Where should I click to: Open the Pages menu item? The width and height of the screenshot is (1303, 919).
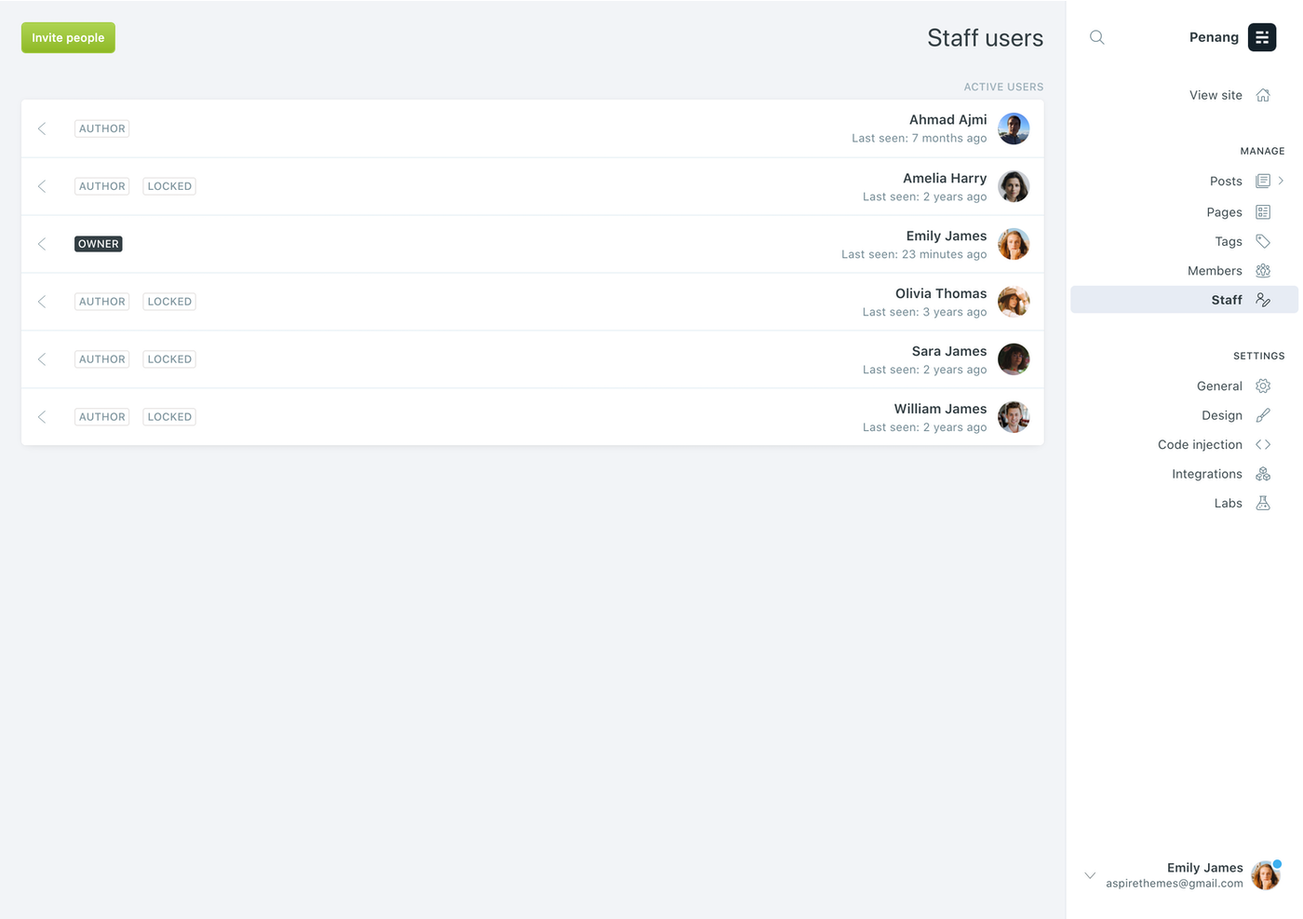(x=1224, y=212)
